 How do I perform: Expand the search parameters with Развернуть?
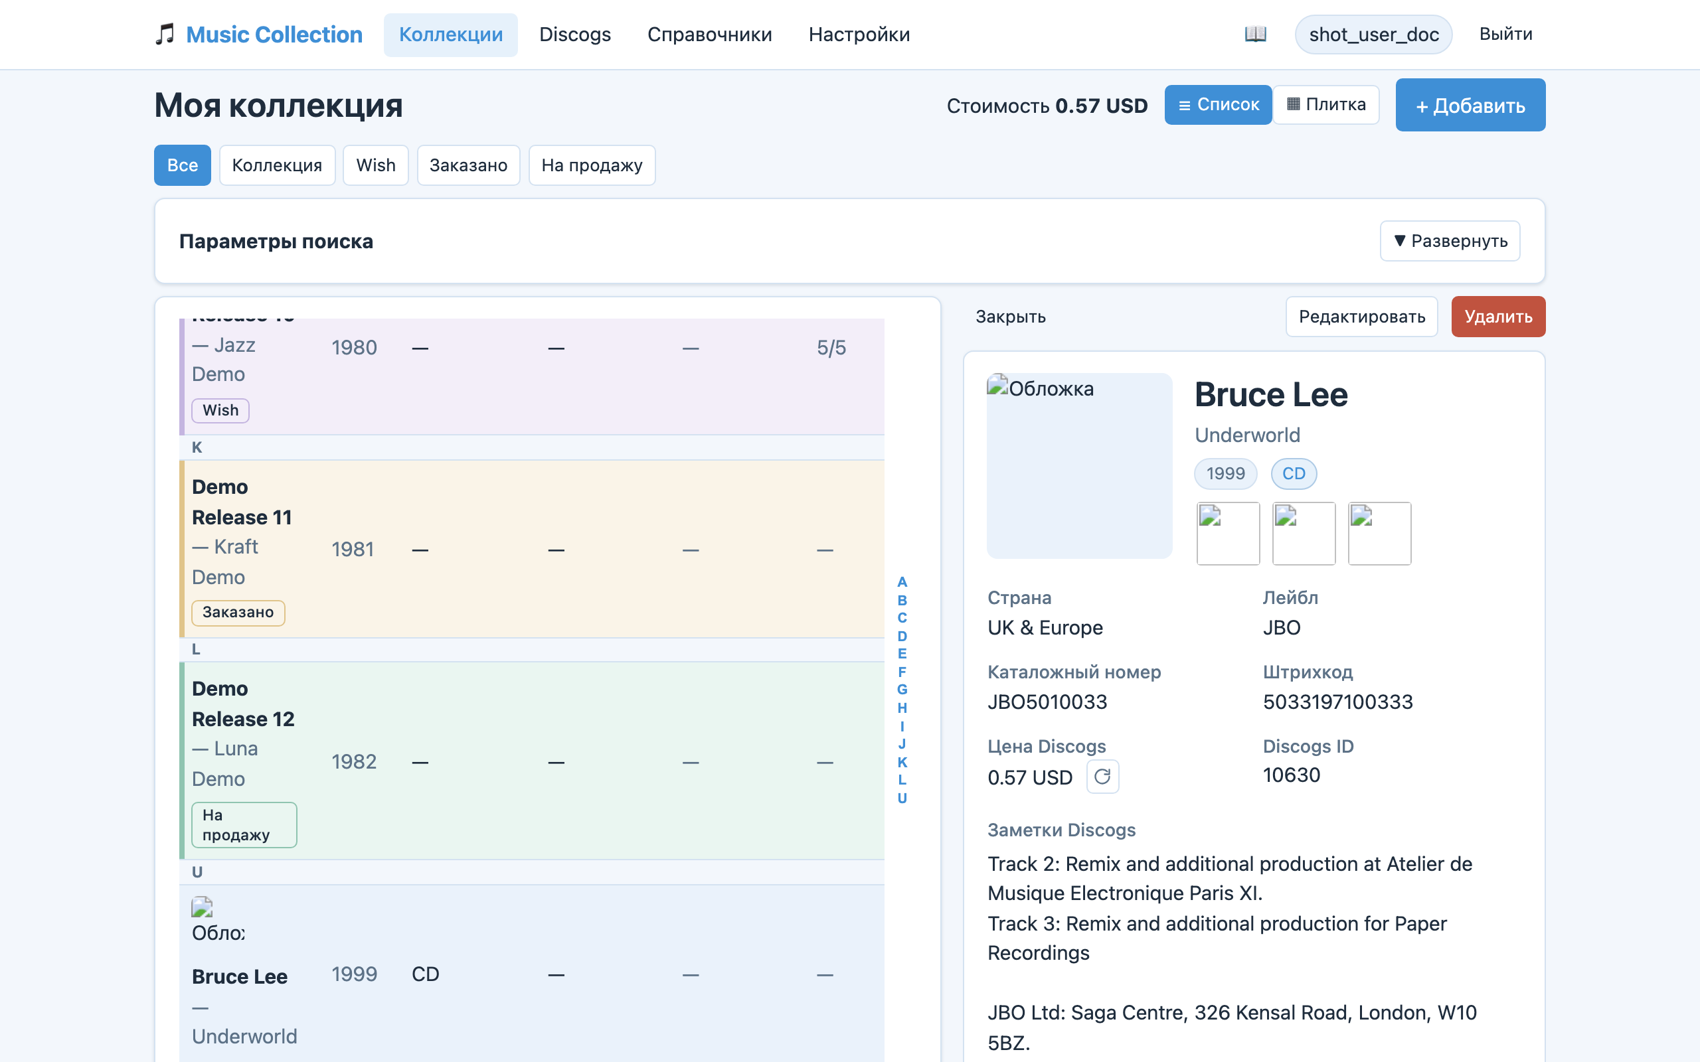pyautogui.click(x=1450, y=241)
